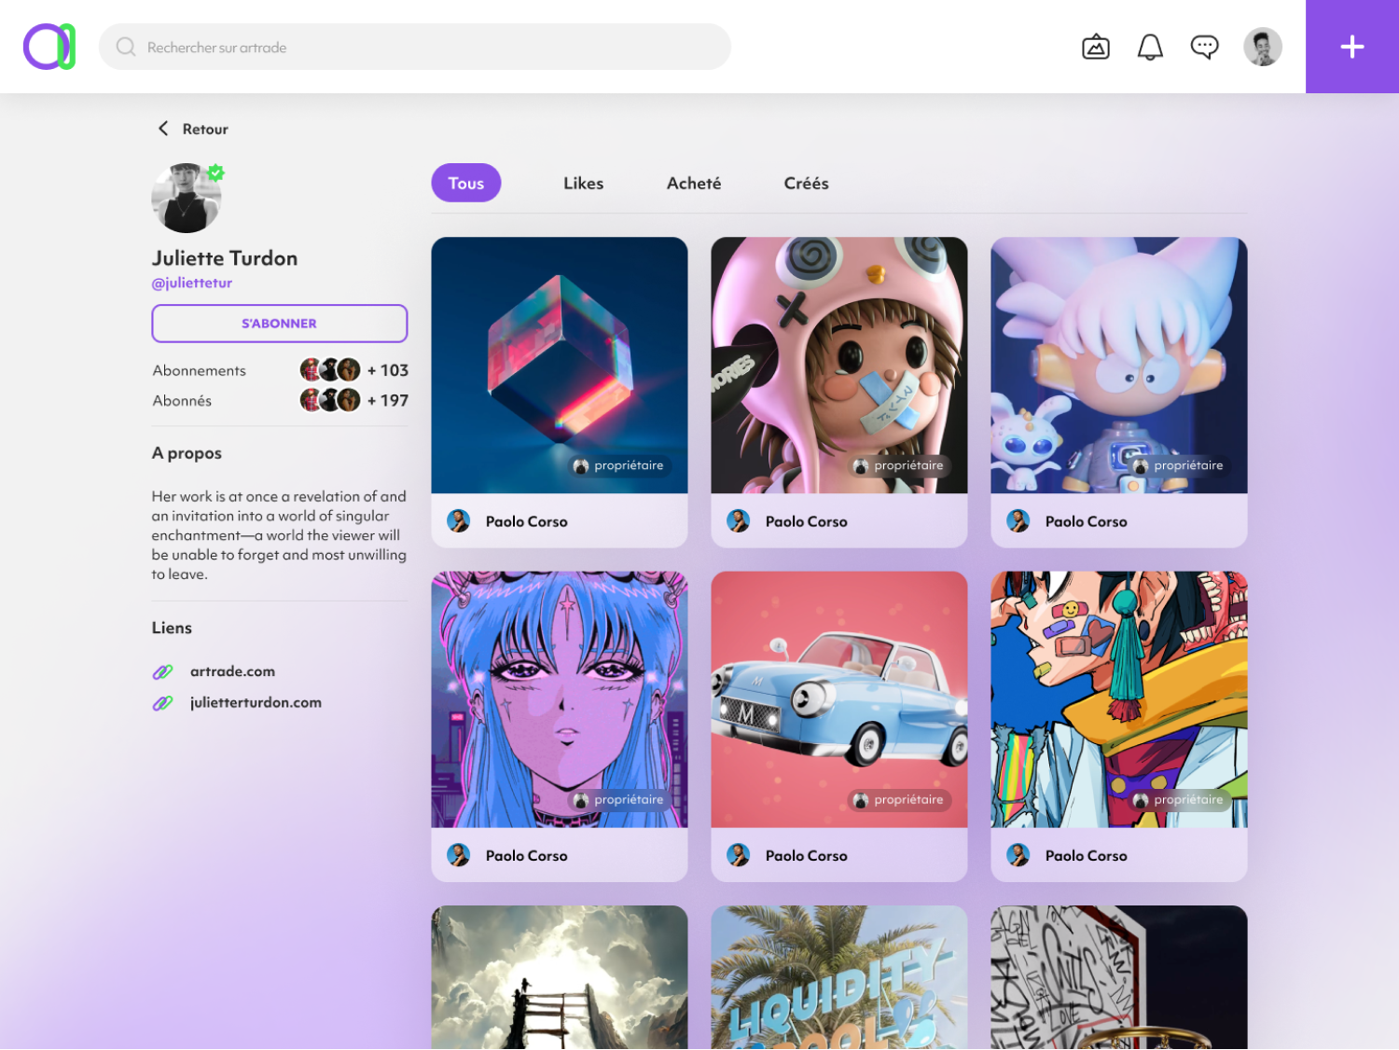Switch to the Acheté tab
The image size is (1399, 1050).
(694, 183)
